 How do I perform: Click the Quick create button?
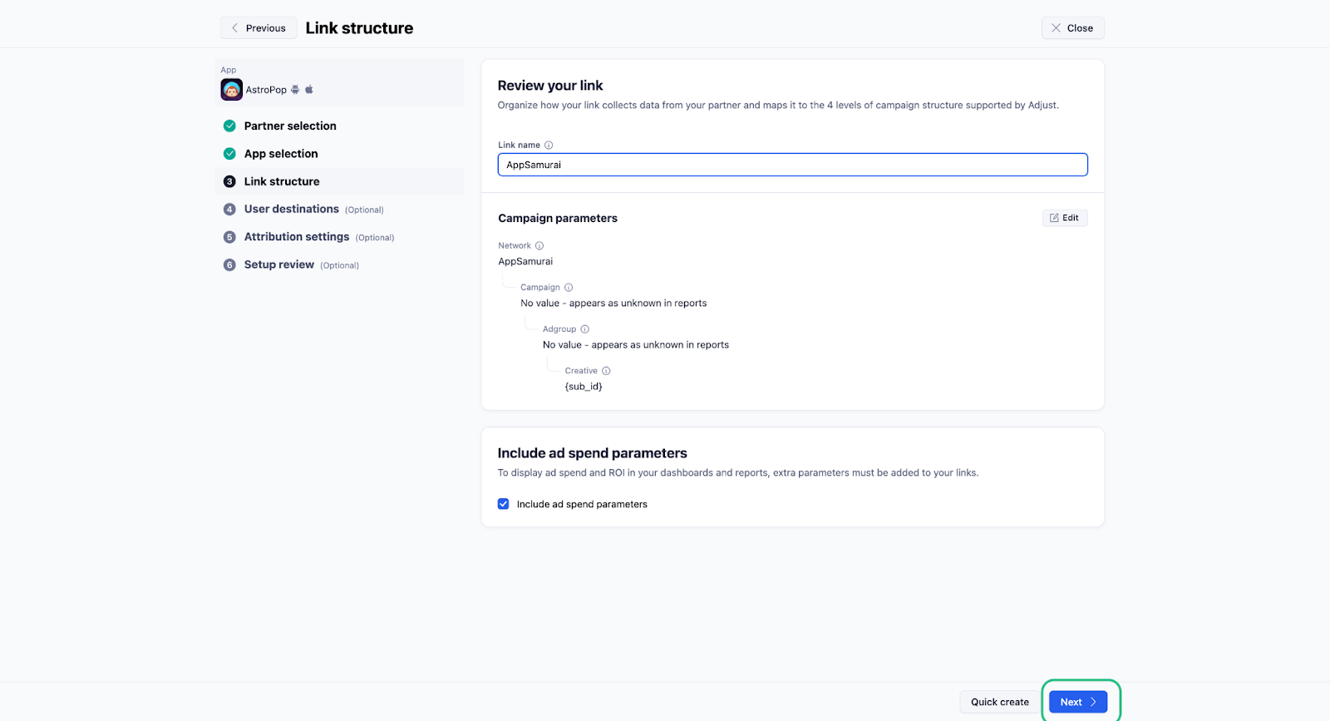pos(999,702)
